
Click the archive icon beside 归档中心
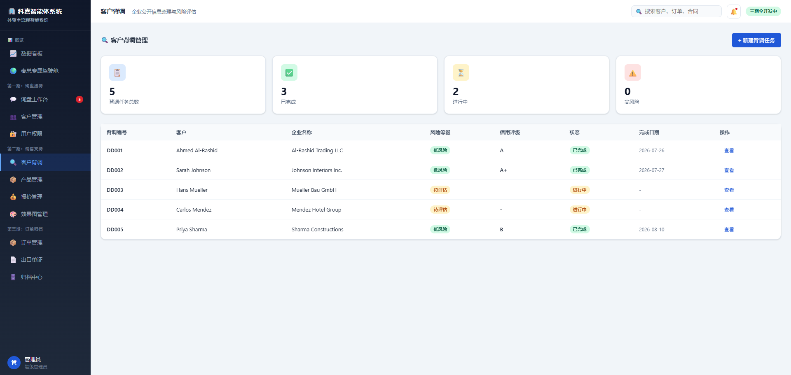click(13, 277)
